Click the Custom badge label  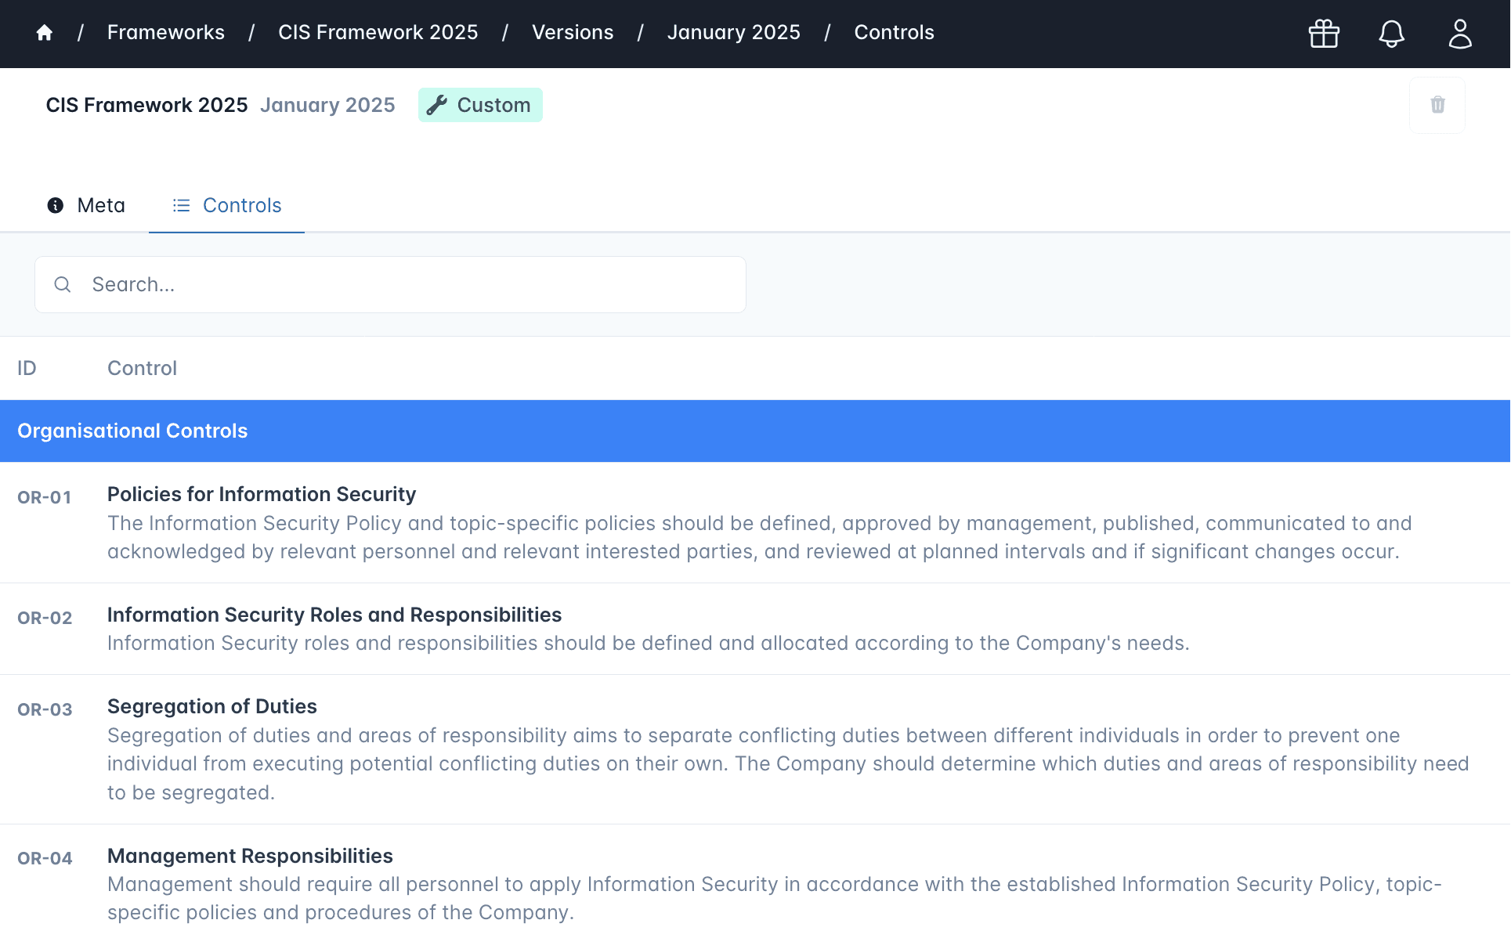(x=480, y=105)
